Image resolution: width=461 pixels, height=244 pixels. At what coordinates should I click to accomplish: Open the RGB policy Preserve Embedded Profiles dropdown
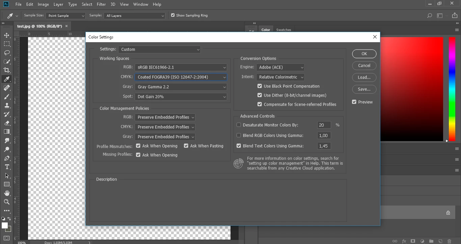165,117
